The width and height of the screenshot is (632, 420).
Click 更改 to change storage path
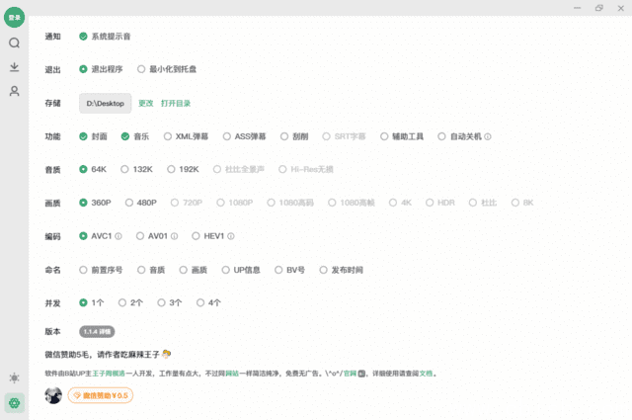click(x=145, y=103)
